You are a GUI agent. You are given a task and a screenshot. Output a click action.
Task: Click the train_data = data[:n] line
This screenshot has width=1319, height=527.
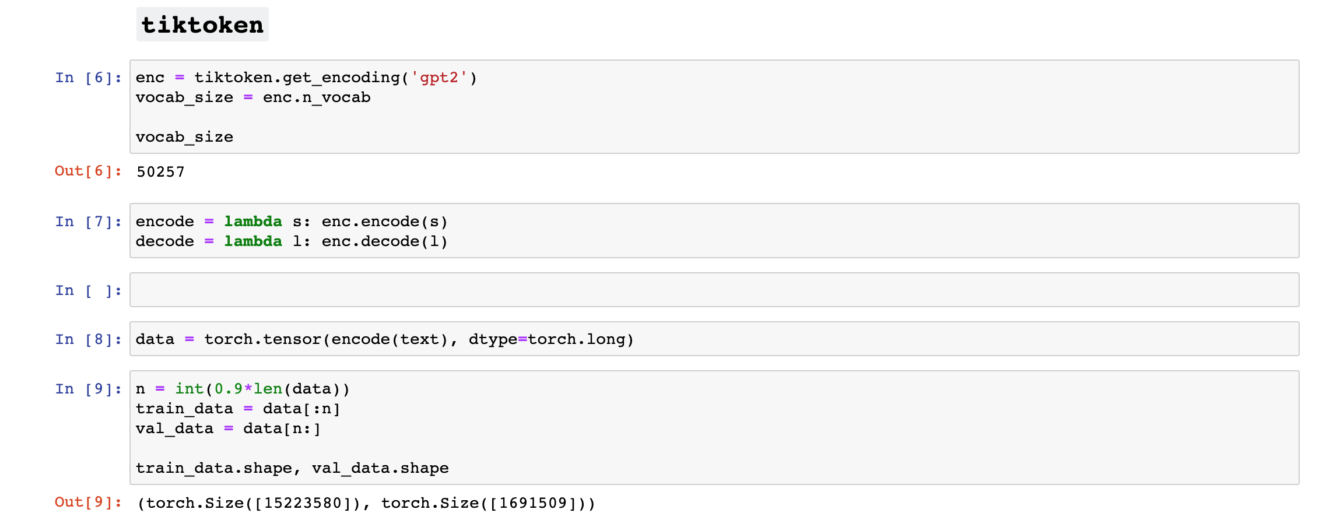pos(238,409)
